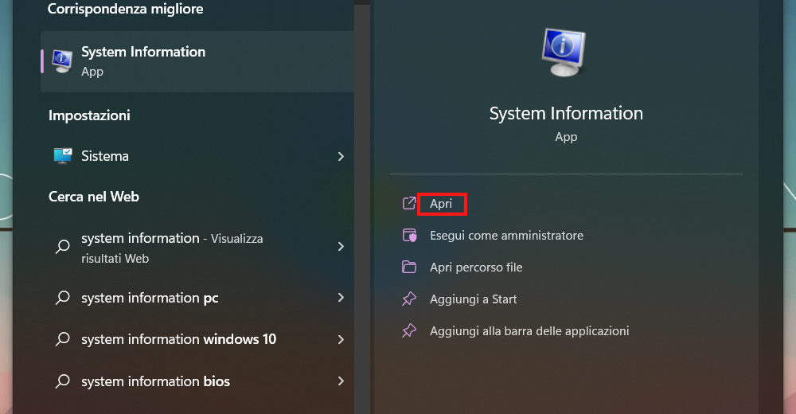Click search icon beside system information pc

click(62, 298)
